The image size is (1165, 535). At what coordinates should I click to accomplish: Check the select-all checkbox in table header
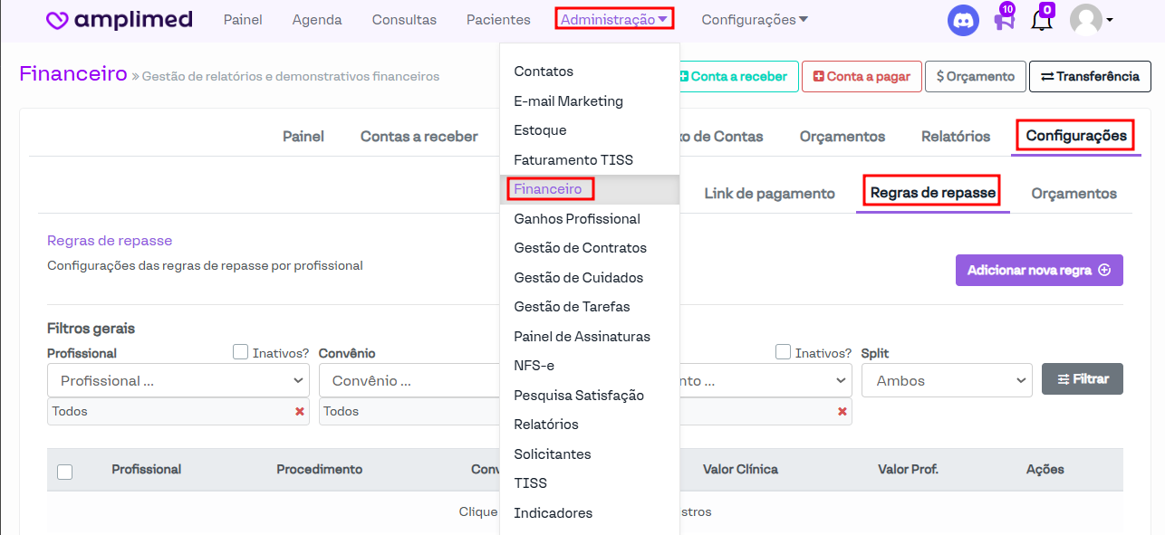65,472
